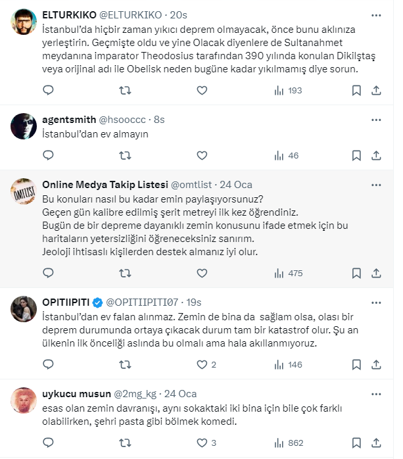Bookmark the Online Medya Takip Listesi tweet
The width and height of the screenshot is (403, 459).
(356, 272)
